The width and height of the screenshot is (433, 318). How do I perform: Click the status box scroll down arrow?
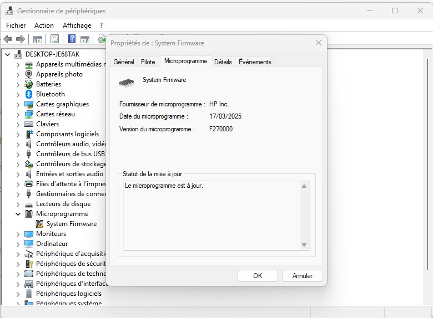304,245
